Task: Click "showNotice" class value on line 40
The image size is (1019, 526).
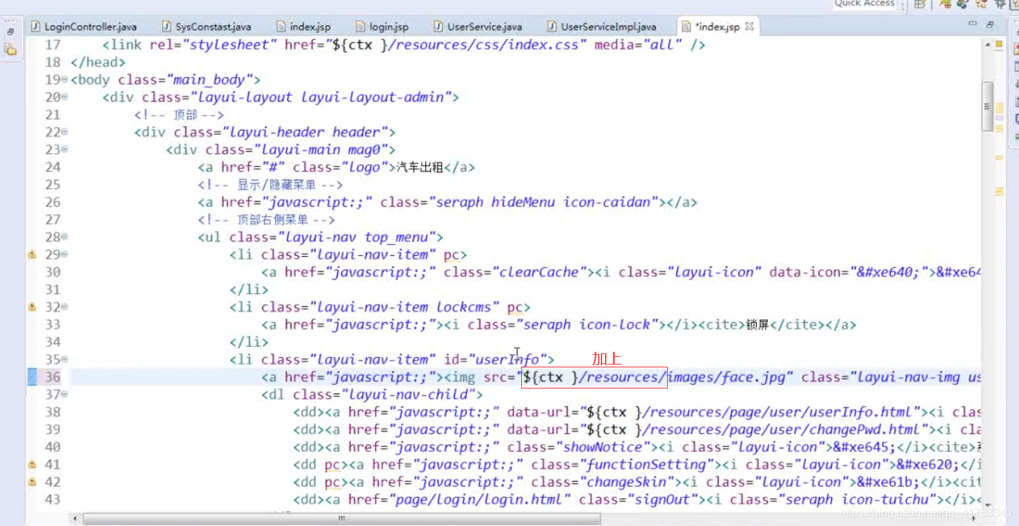Action: pos(606,447)
